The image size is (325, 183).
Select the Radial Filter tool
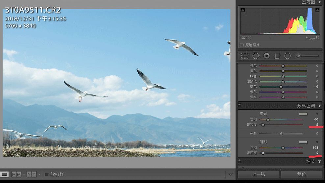287,56
